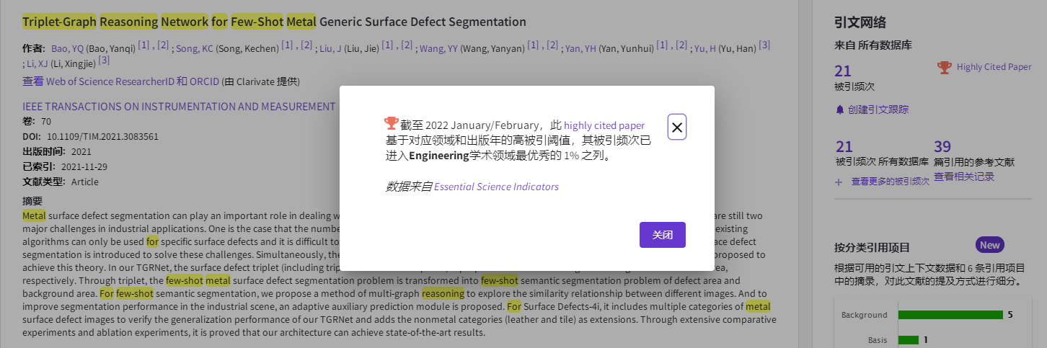Open the Essential Science Indicators link
1047x348 pixels.
pyautogui.click(x=496, y=187)
